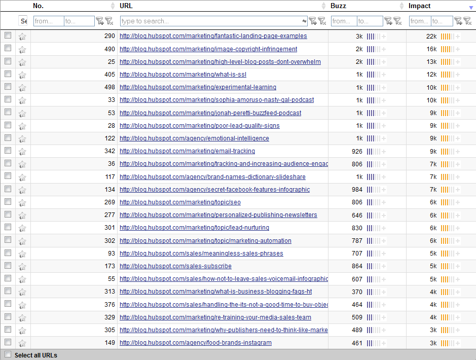Star the meaningless-sales-phrases row

(22, 254)
